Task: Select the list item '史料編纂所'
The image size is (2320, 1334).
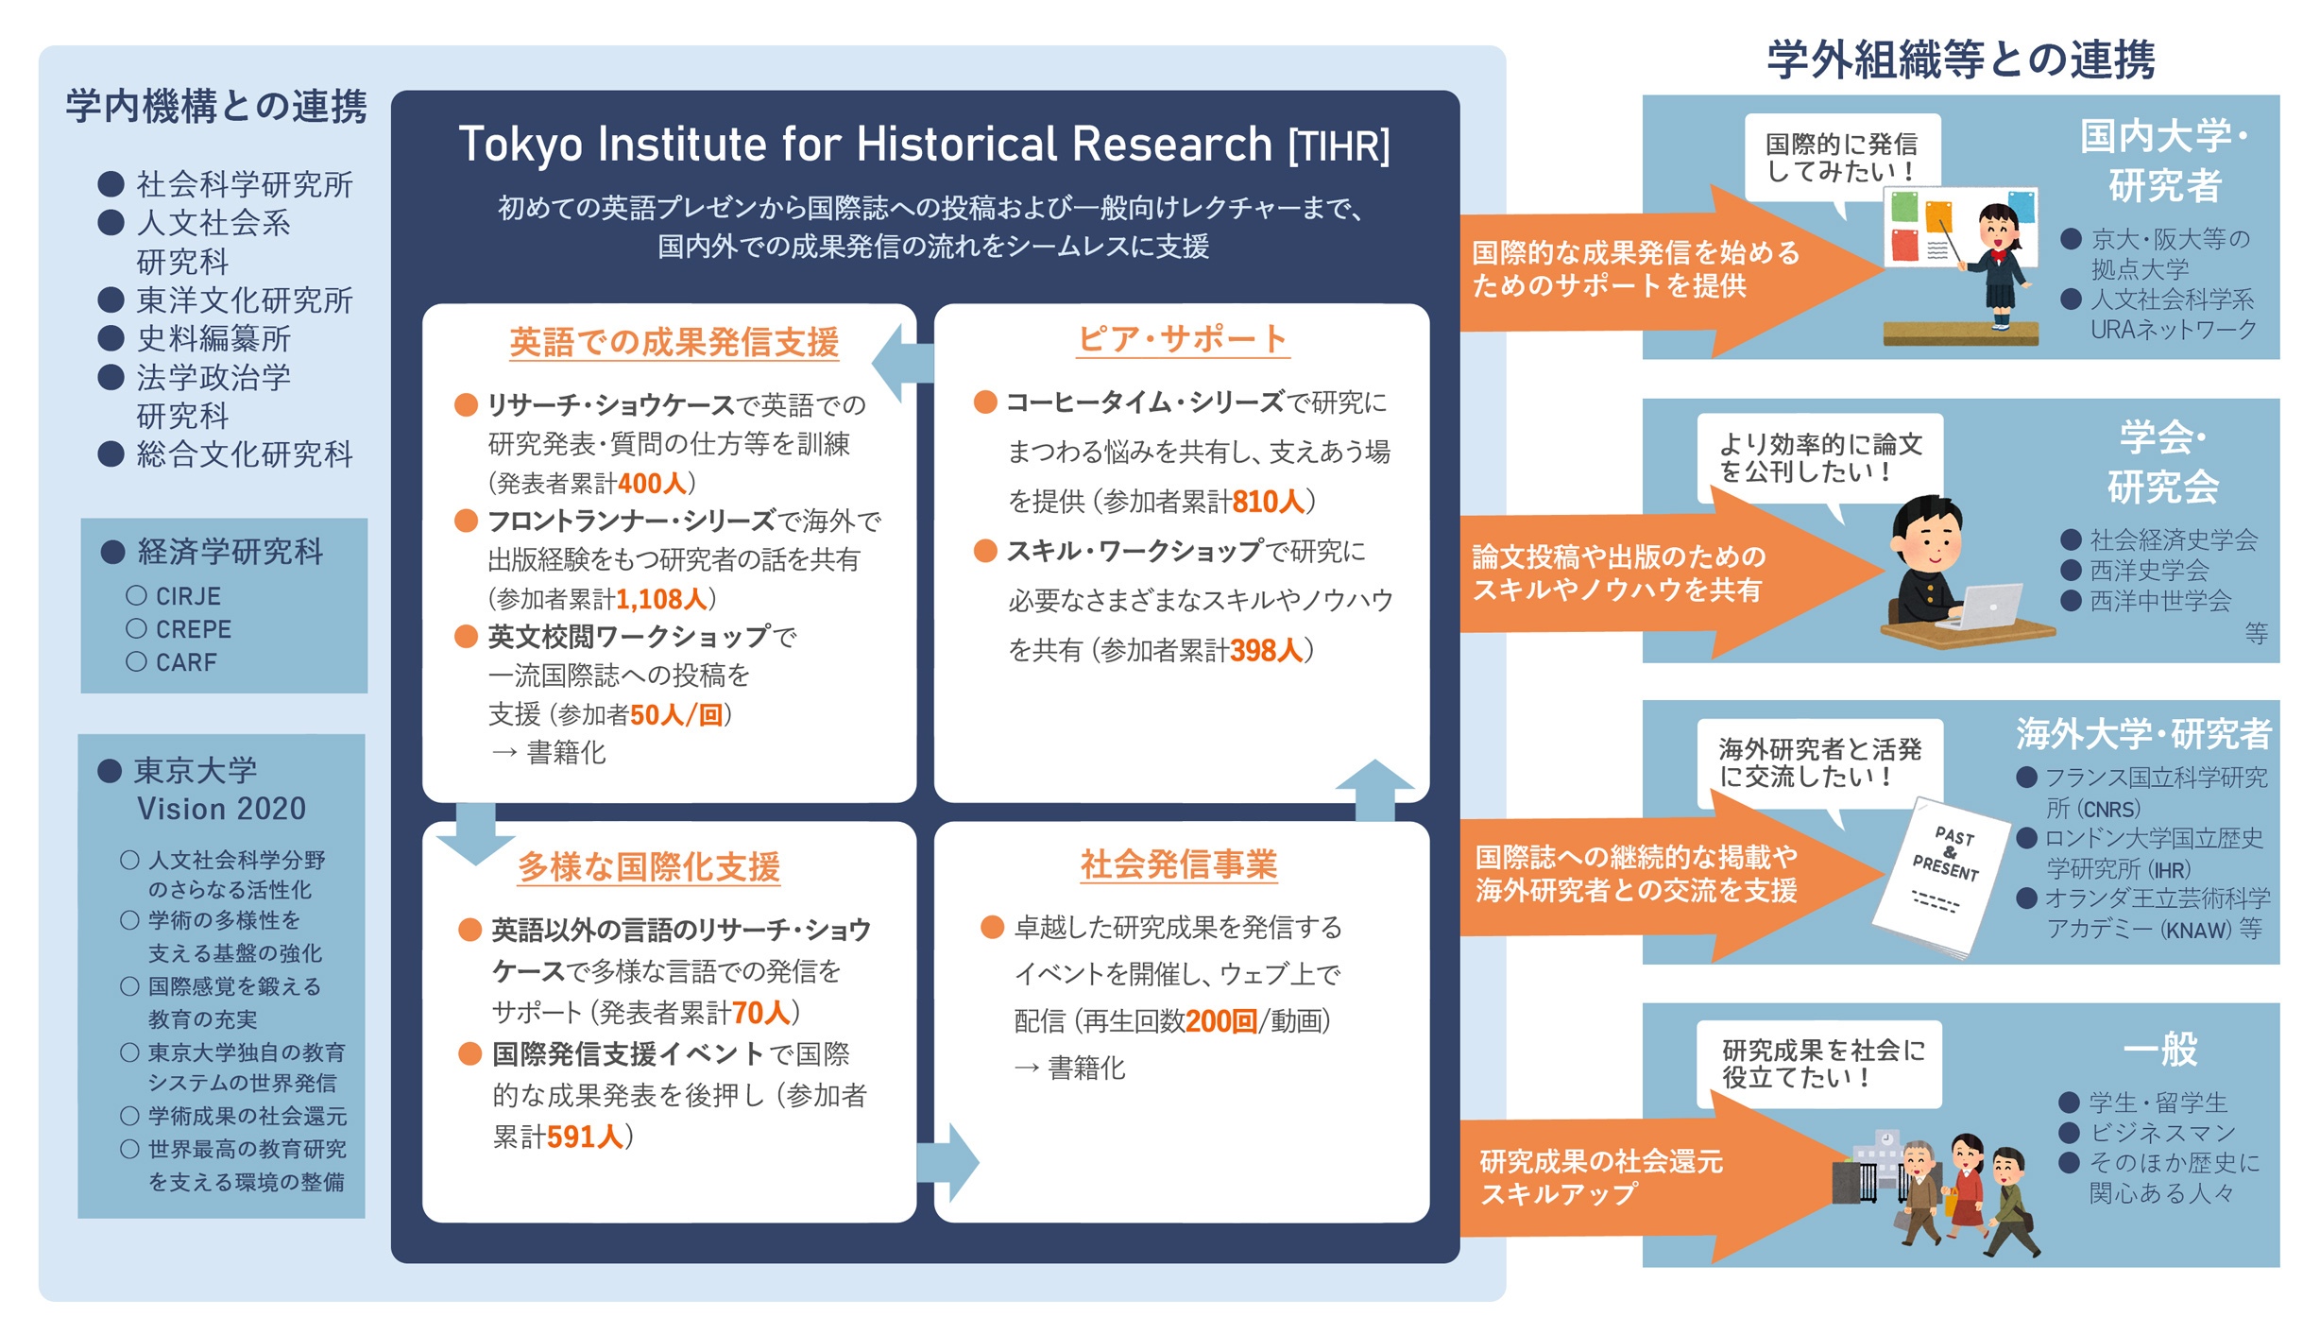Action: tap(196, 338)
